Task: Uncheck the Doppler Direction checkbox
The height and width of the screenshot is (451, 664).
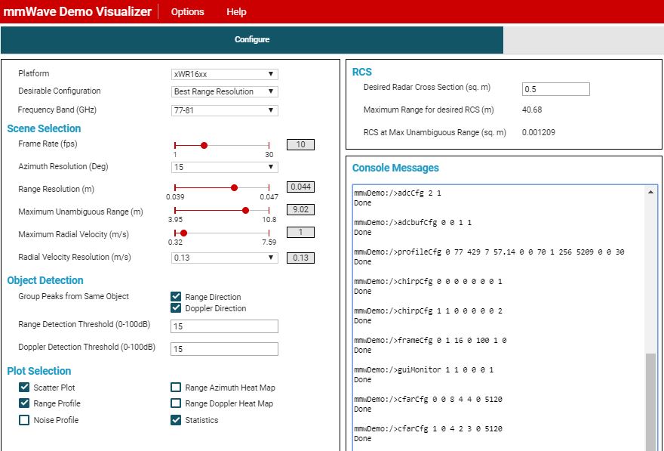Action: [176, 308]
